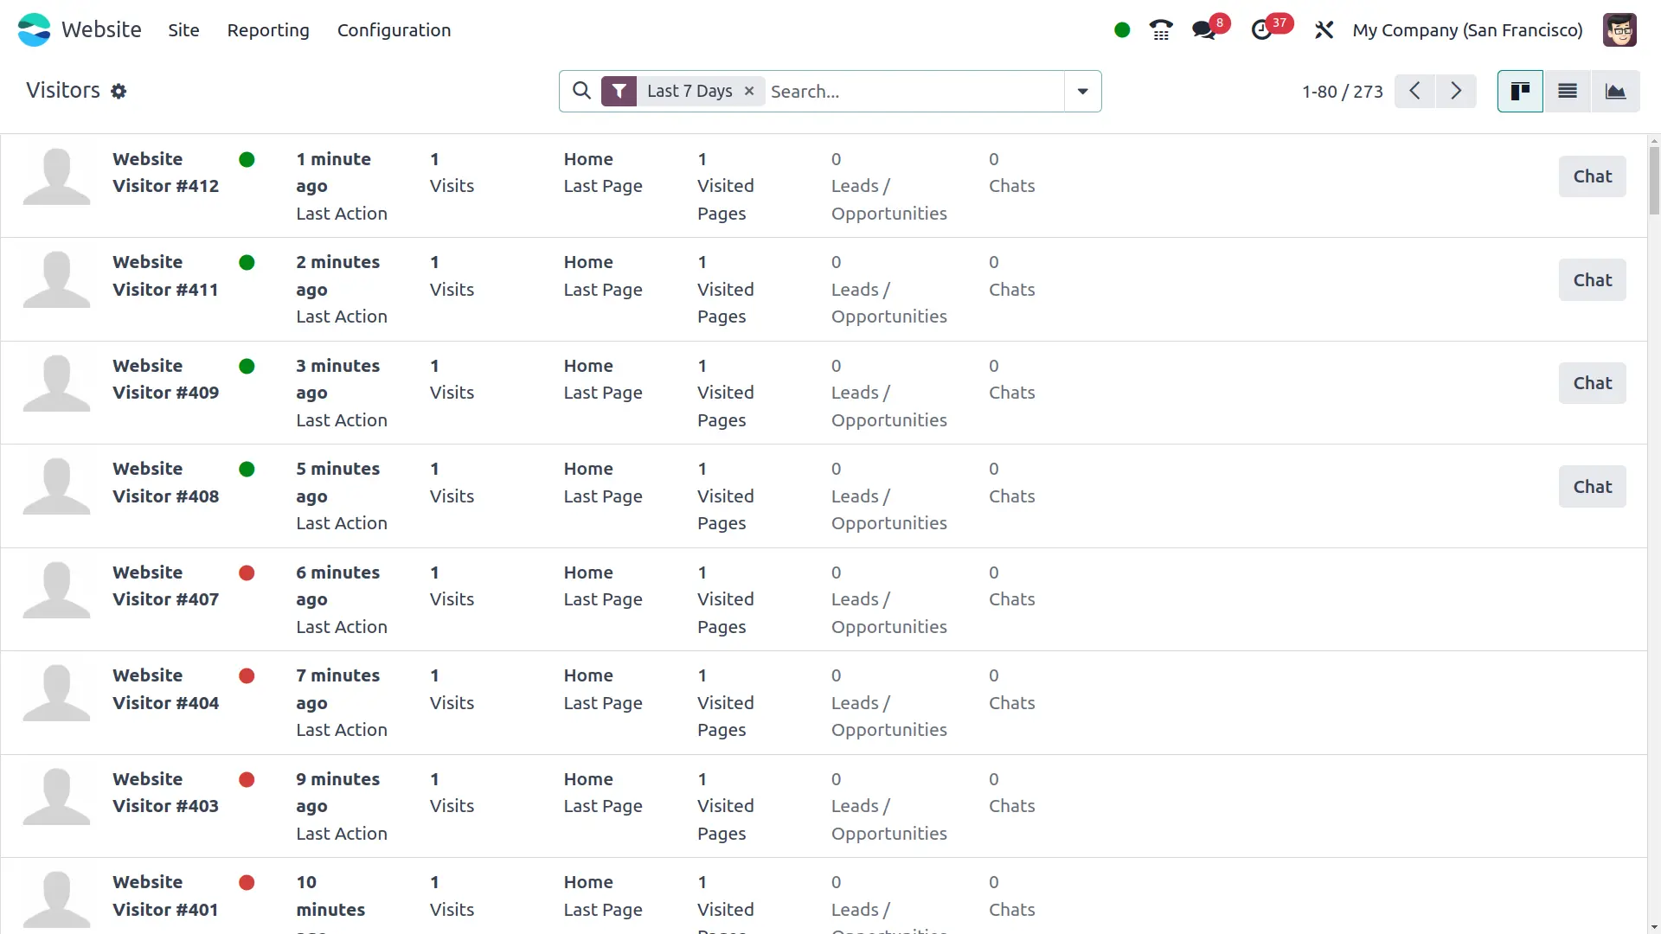This screenshot has width=1661, height=934.
Task: Open the VoIP phone icon
Action: pyautogui.click(x=1160, y=30)
